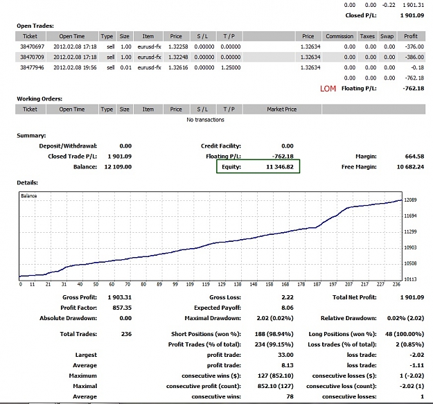The image size is (433, 404).
Task: Click consecutive losses value 1 (-2.02)
Action: coord(412,376)
